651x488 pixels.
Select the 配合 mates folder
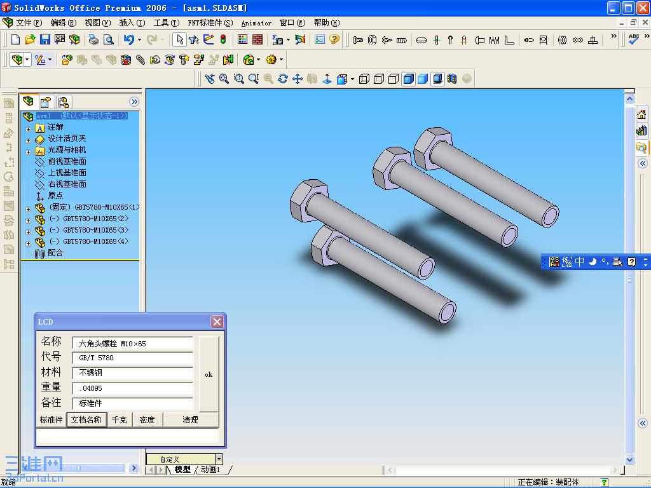[x=55, y=253]
